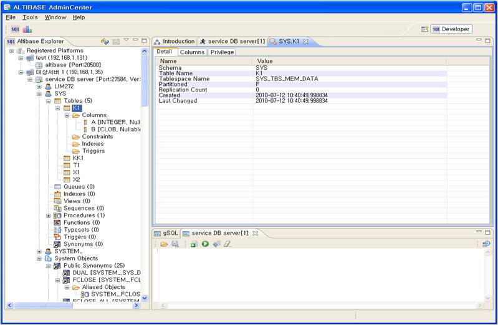This screenshot has height=325, width=498.
Task: Click the connection icon at right of gSQL toolbar
Action: [x=486, y=244]
